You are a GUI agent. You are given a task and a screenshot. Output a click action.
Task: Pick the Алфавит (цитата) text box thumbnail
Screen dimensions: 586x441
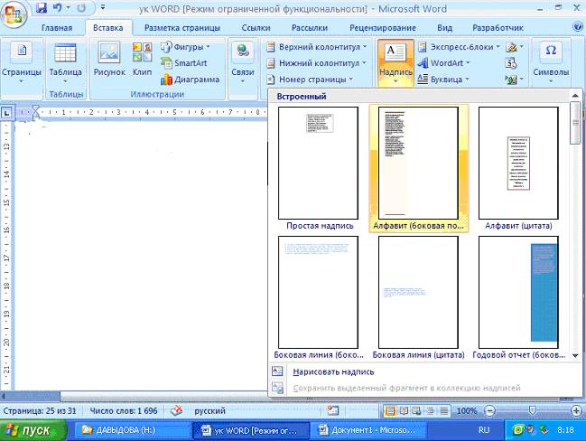pyautogui.click(x=518, y=163)
